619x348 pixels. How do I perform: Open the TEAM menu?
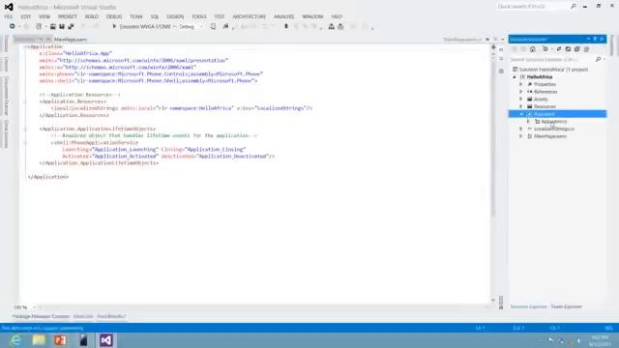tap(135, 16)
